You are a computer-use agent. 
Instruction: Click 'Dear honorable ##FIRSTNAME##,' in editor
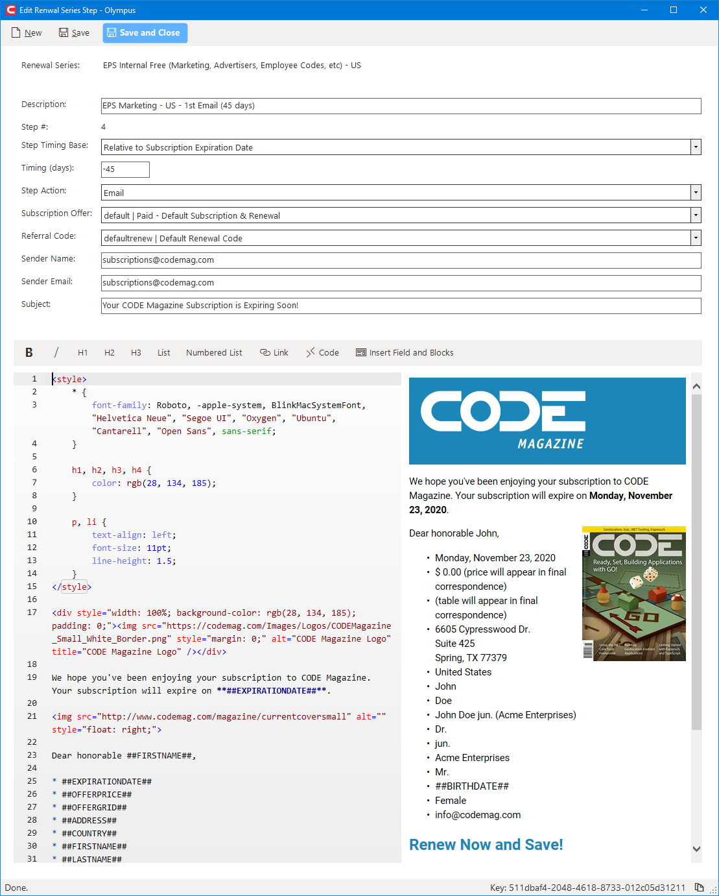[x=124, y=755]
